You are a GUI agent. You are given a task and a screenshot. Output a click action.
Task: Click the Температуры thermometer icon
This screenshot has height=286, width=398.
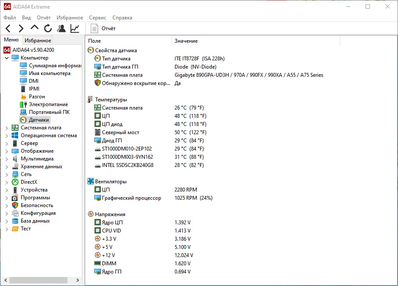90,100
